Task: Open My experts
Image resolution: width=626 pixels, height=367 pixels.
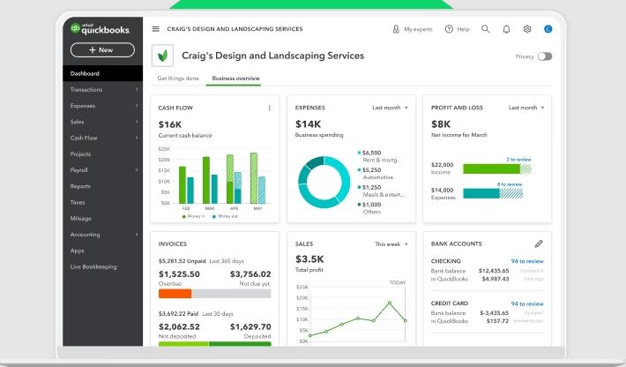Action: click(413, 29)
